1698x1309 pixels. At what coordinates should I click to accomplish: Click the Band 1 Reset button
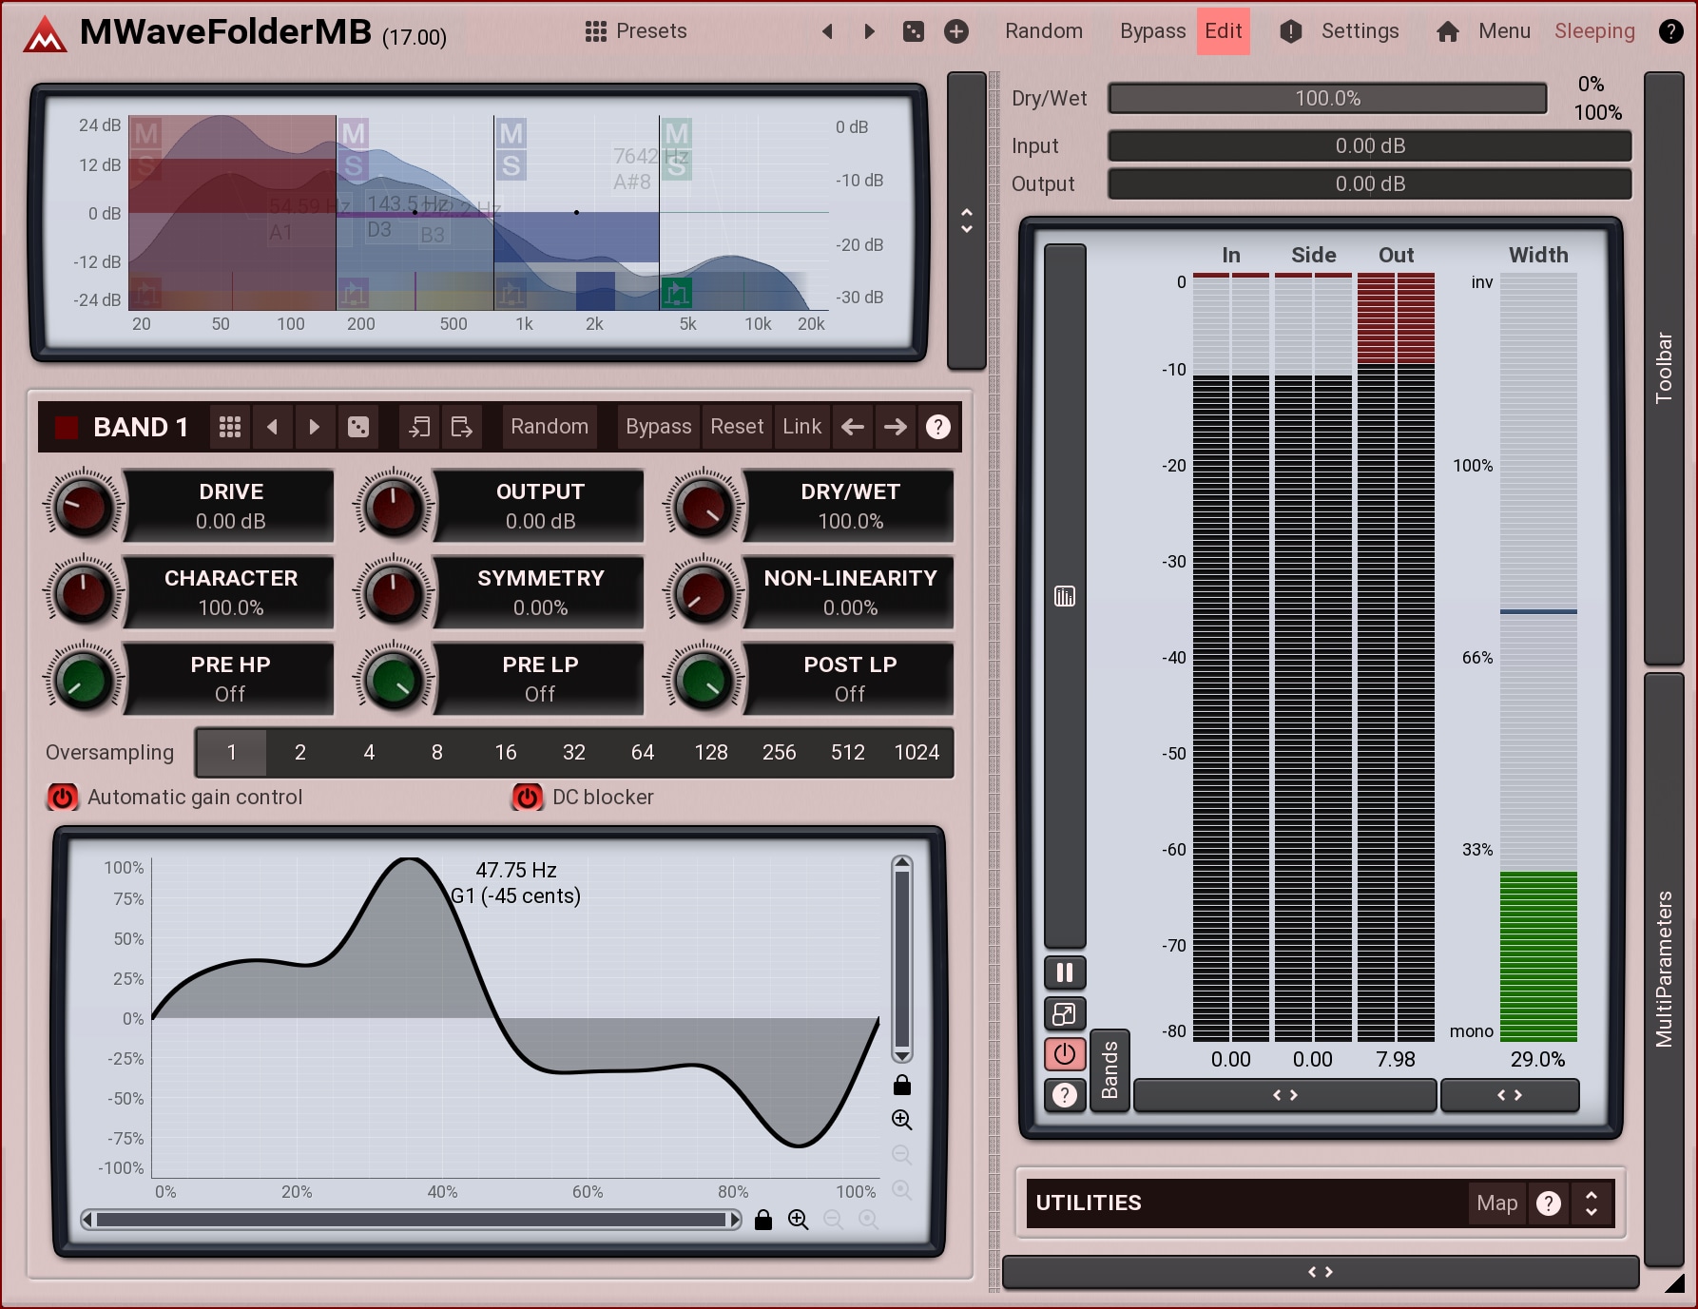[737, 427]
